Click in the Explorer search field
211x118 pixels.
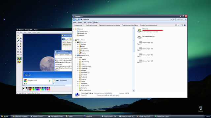click(180, 20)
